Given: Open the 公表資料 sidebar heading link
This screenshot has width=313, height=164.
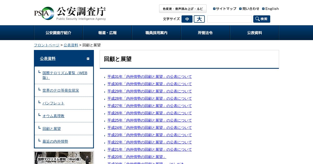Looking at the screenshot, I should click(48, 59).
